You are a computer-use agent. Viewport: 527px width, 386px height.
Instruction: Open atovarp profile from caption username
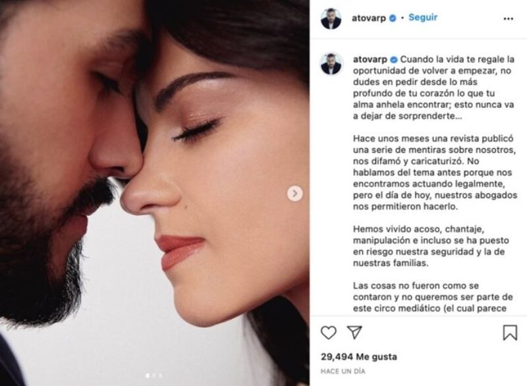(x=370, y=60)
